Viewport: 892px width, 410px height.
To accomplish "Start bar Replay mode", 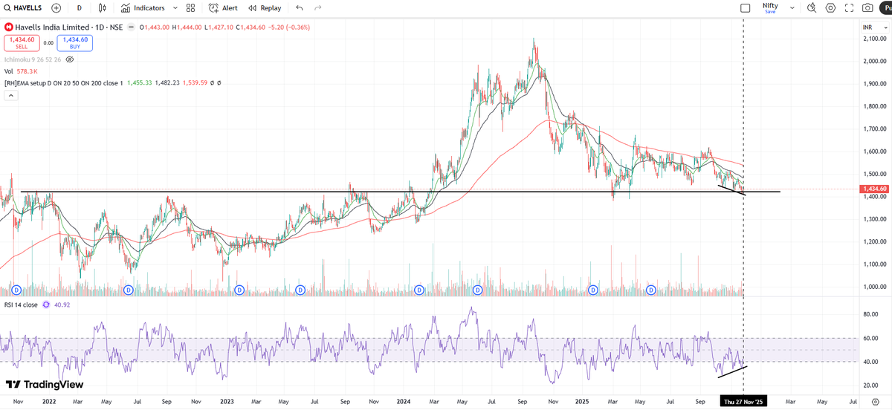I will 265,7.
